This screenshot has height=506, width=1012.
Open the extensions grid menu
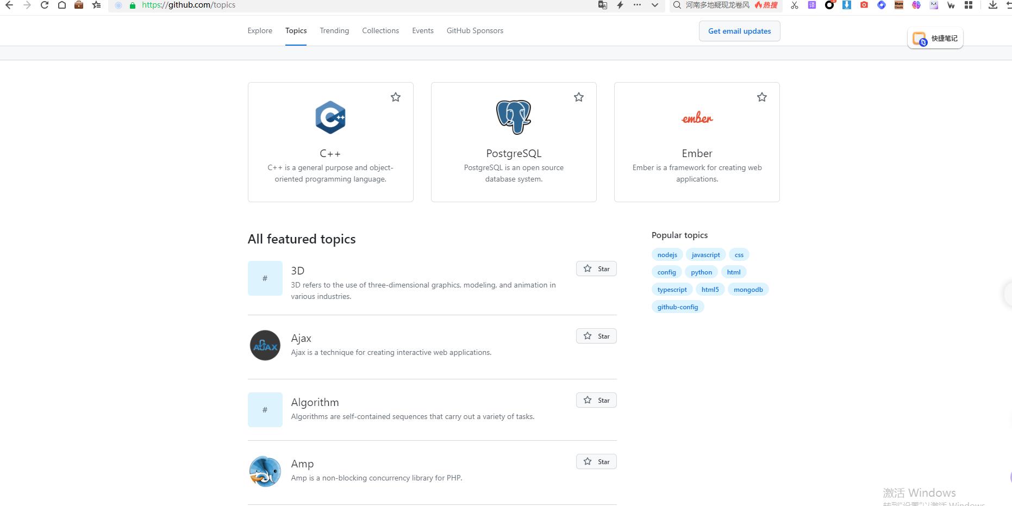[x=969, y=5]
